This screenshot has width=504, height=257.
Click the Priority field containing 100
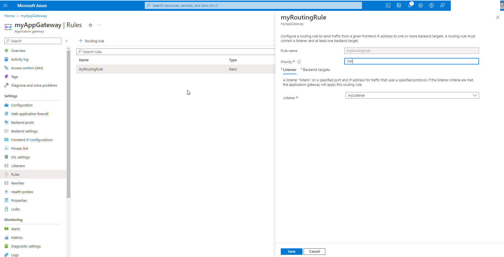pyautogui.click(x=411, y=61)
